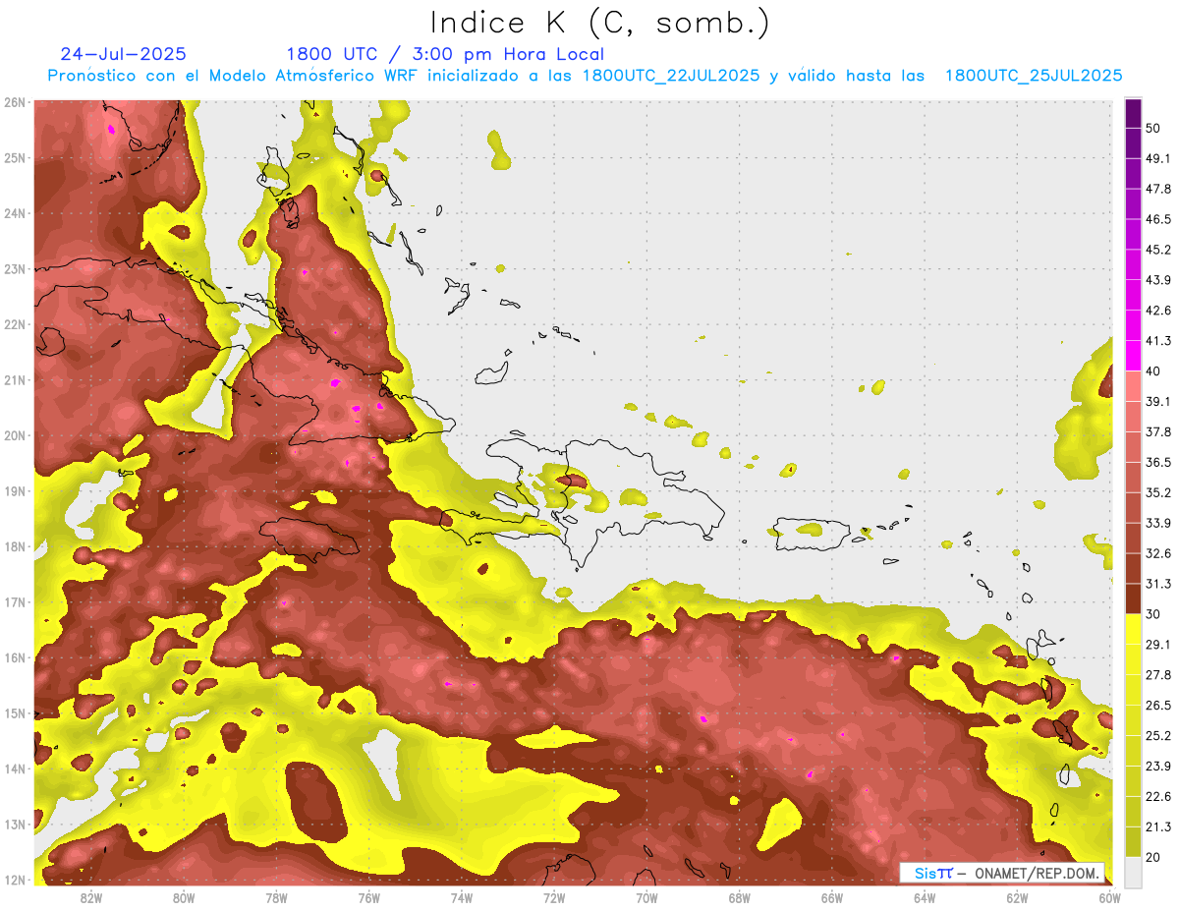Image resolution: width=1179 pixels, height=911 pixels.
Task: Click the longitude label '70W'
Action: [646, 897]
